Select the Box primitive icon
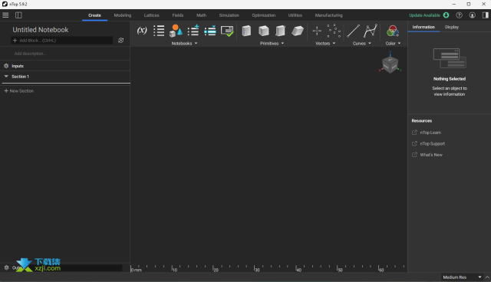Image resolution: width=491 pixels, height=282 pixels. pyautogui.click(x=246, y=31)
